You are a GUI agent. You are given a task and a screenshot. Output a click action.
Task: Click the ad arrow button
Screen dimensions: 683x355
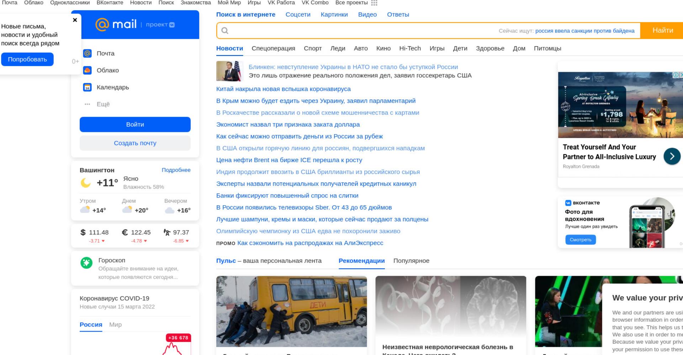672,156
